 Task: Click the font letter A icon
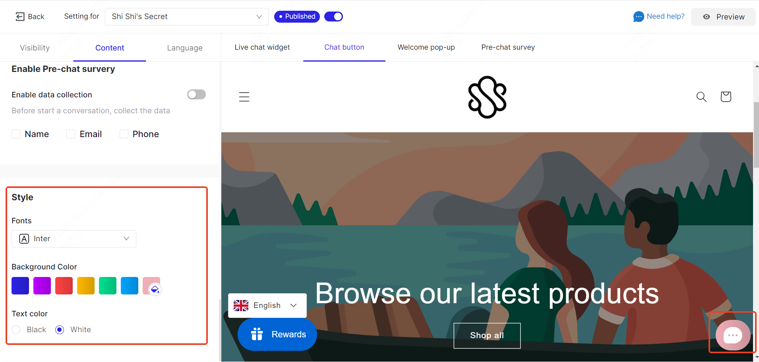pos(24,238)
